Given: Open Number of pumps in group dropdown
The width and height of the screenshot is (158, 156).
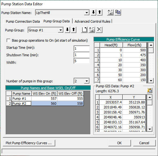Looking at the screenshot, I should (x=87, y=81).
